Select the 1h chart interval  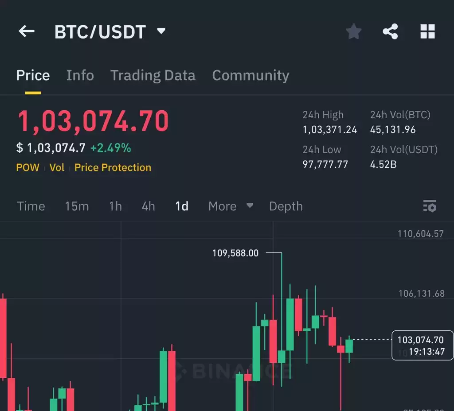click(116, 206)
